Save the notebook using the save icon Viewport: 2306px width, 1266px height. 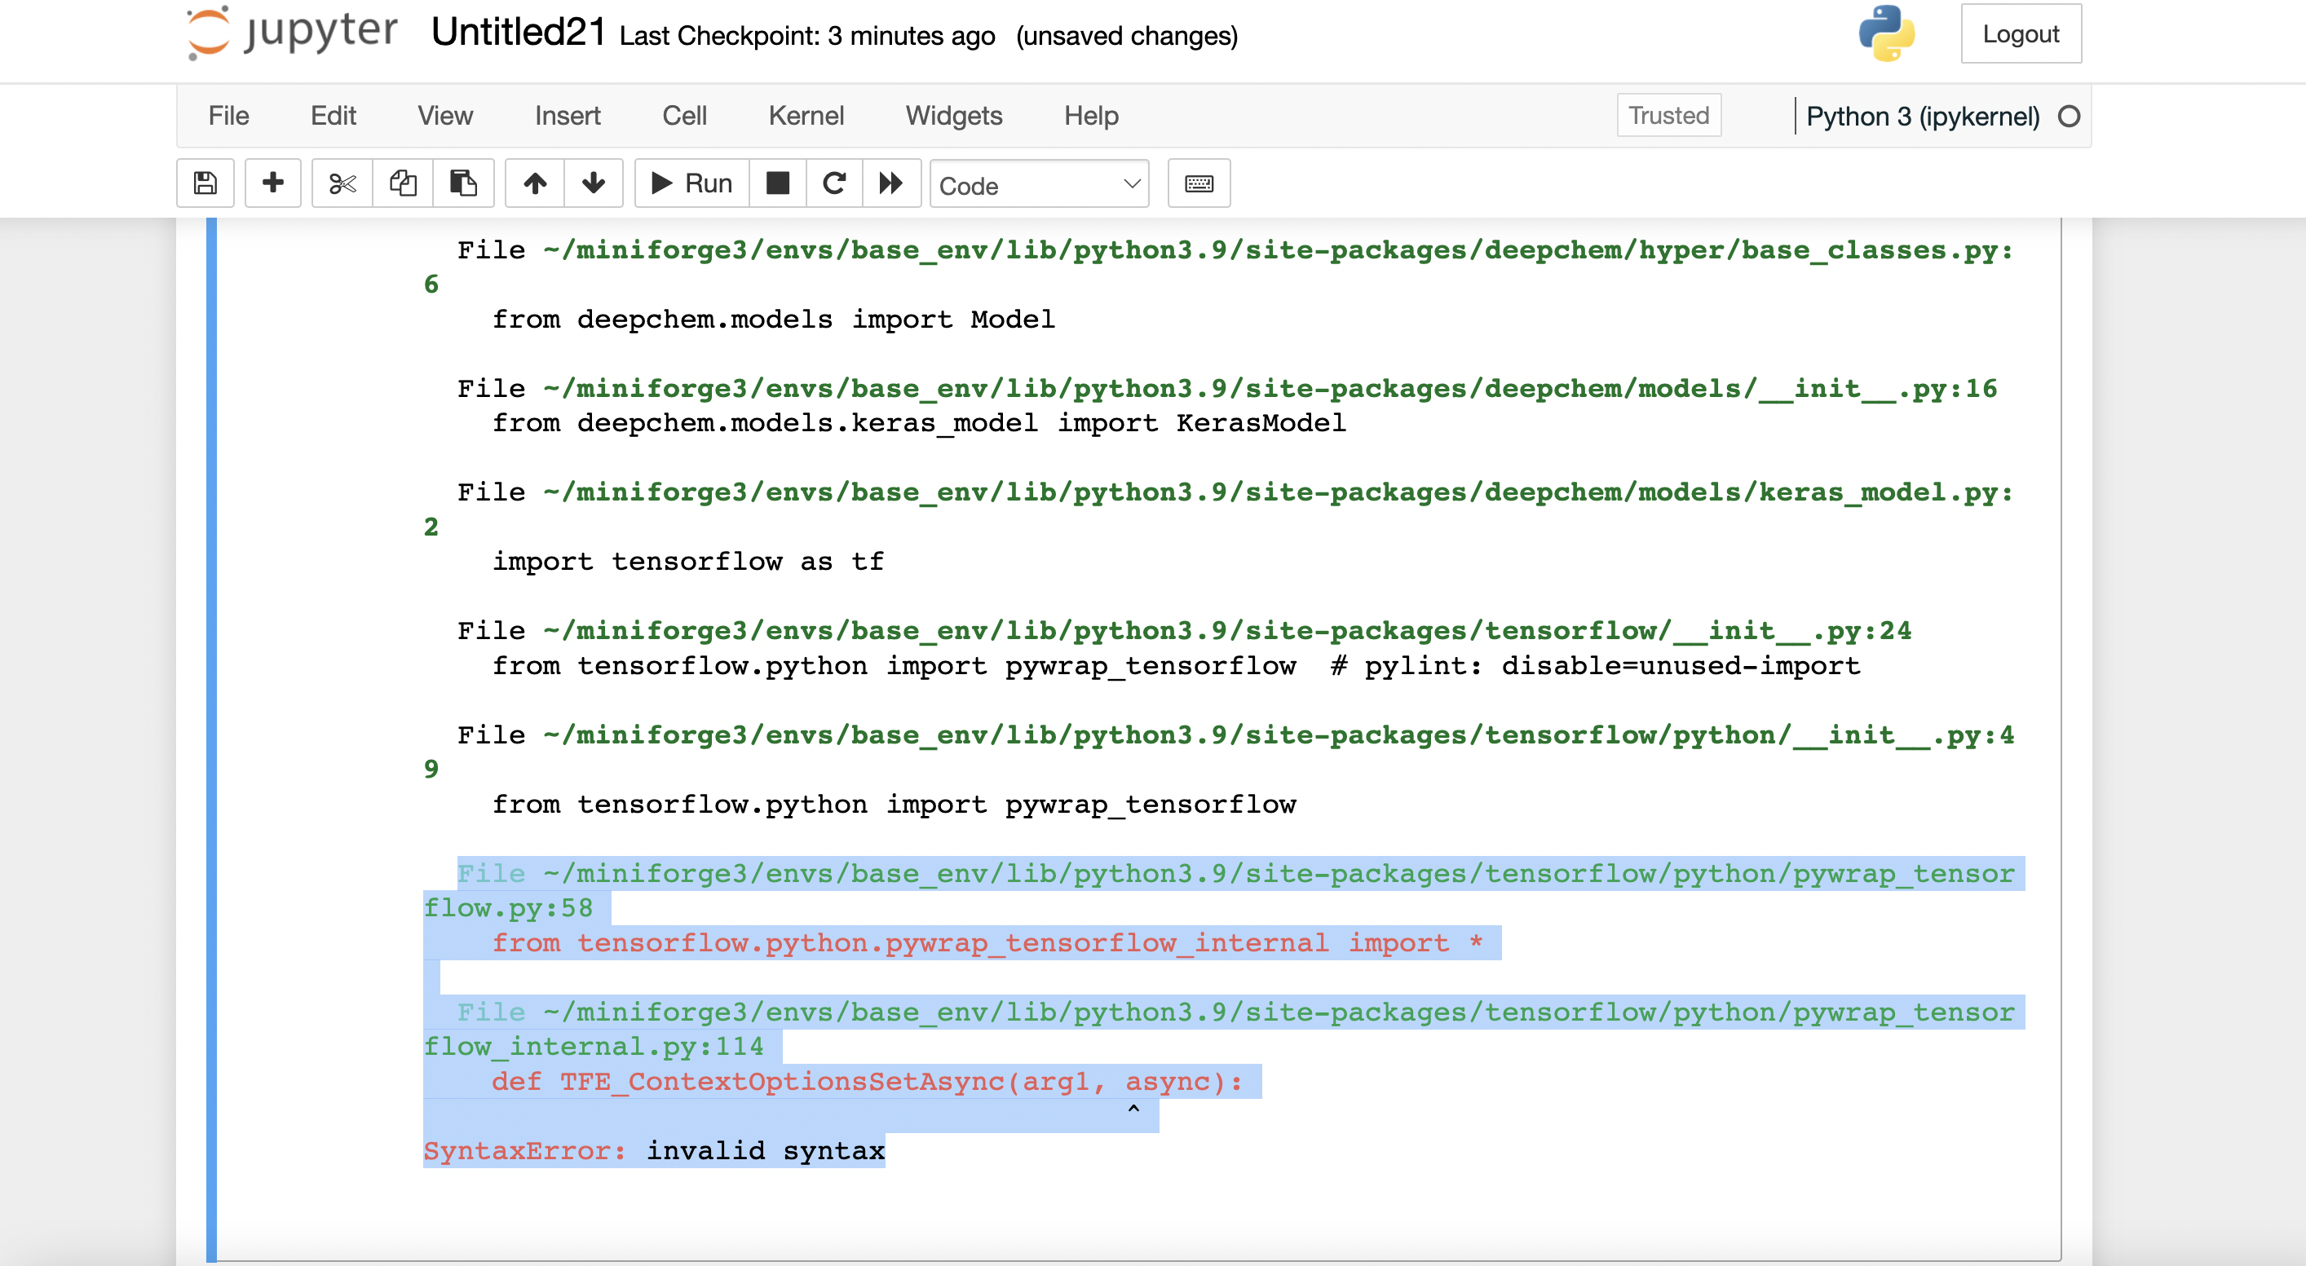(x=205, y=183)
